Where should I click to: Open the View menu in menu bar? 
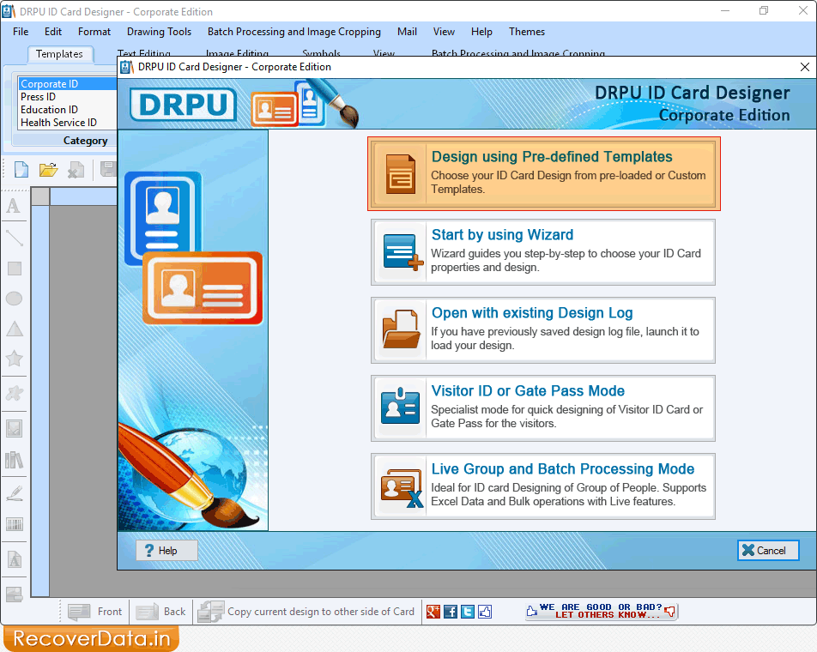tap(444, 32)
